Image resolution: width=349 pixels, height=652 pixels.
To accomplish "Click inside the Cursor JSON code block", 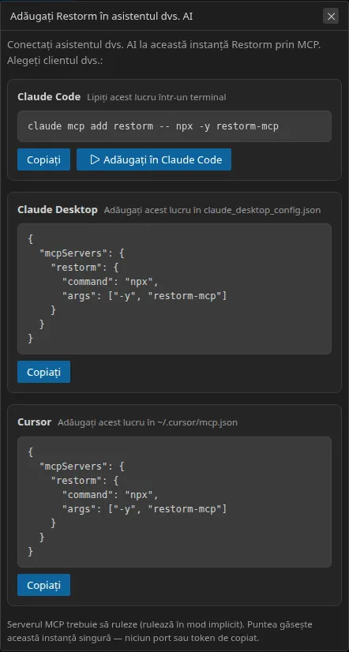I will (x=174, y=502).
